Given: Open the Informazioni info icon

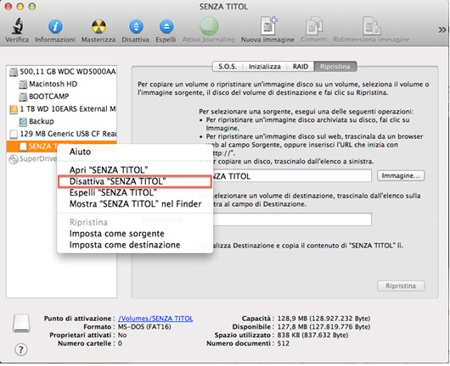Looking at the screenshot, I should (55, 26).
